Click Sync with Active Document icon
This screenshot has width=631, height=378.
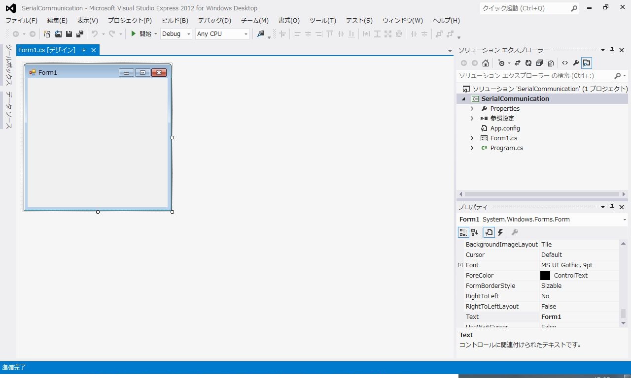(x=518, y=63)
